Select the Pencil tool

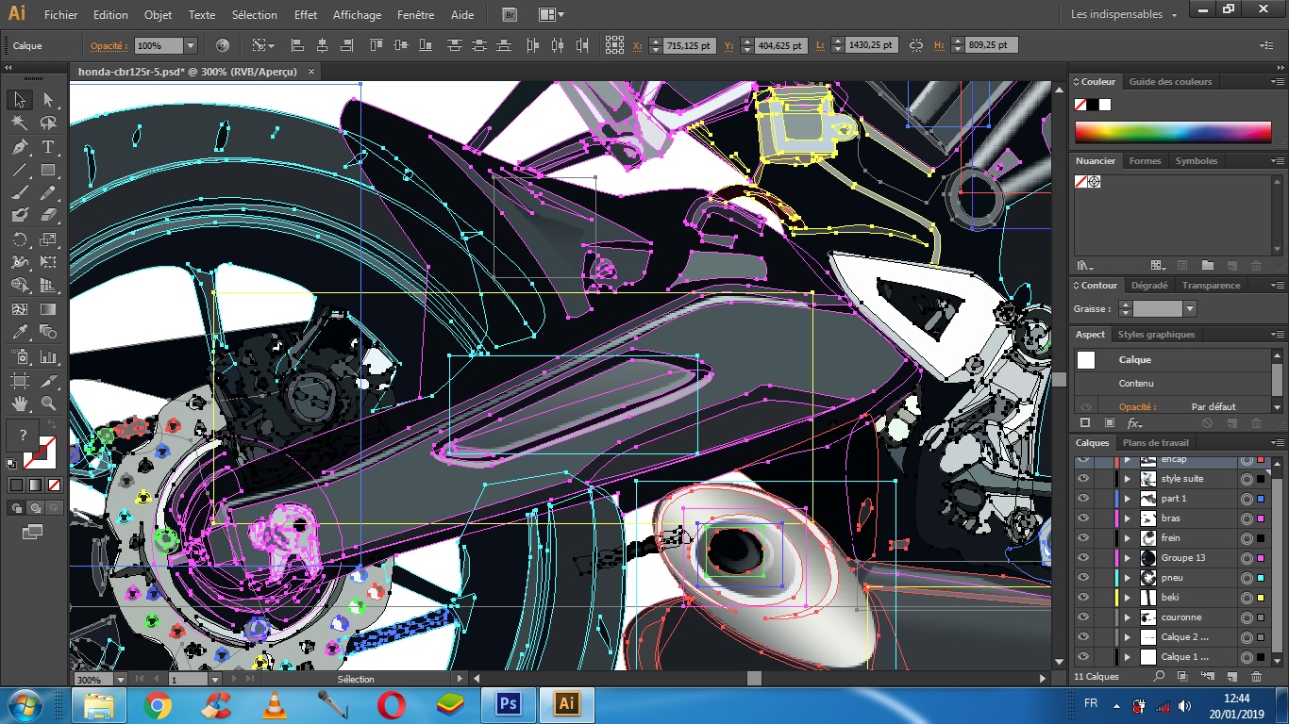(x=48, y=193)
